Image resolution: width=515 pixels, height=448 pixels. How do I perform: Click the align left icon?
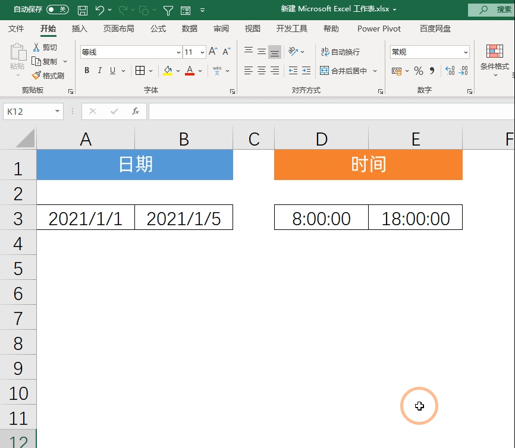click(249, 70)
